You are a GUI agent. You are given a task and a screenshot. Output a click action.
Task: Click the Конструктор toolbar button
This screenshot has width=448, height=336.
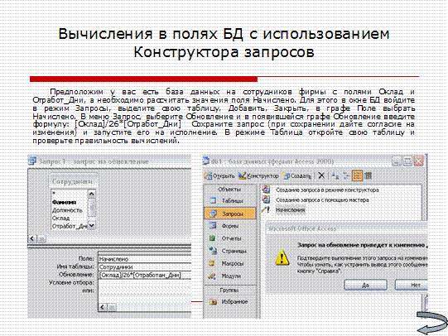pyautogui.click(x=258, y=175)
